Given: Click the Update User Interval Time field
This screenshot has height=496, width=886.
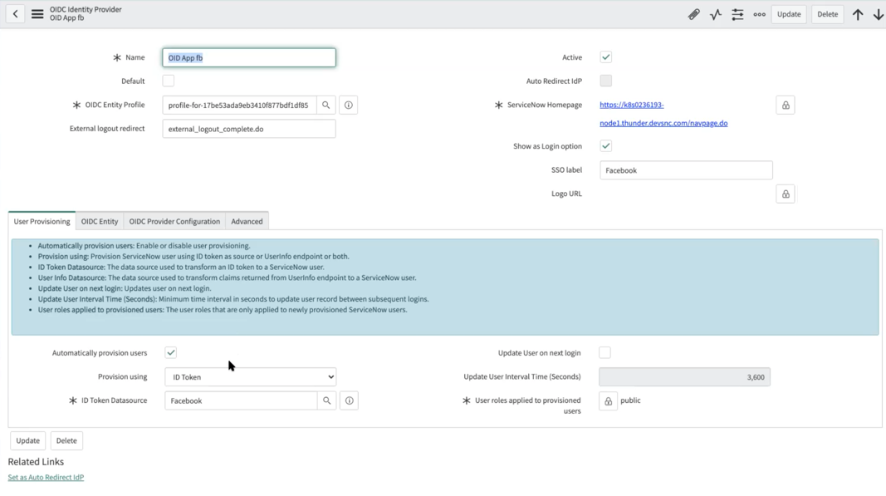Looking at the screenshot, I should pos(684,377).
